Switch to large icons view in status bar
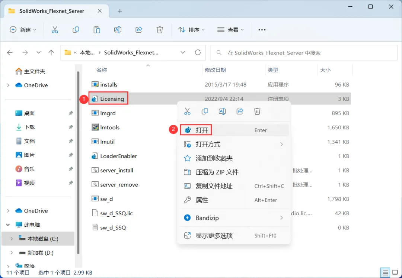The image size is (402, 278). pos(395,273)
